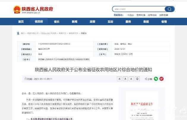The width and height of the screenshot is (187, 120).
Task: Click the last font size A button
Action: click(x=131, y=79)
